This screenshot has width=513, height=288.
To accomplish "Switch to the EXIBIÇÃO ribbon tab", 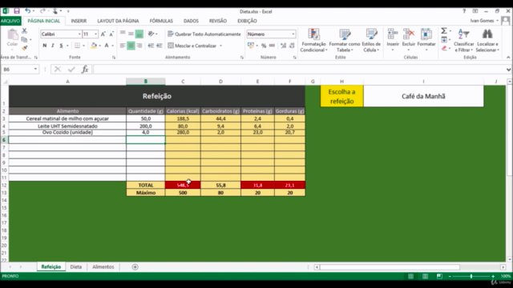I will (248, 21).
